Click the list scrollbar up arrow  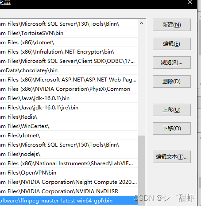coord(141,23)
